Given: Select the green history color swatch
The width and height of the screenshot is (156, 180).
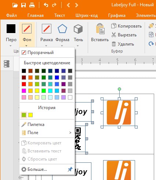Looking at the screenshot, I should [x=24, y=115].
